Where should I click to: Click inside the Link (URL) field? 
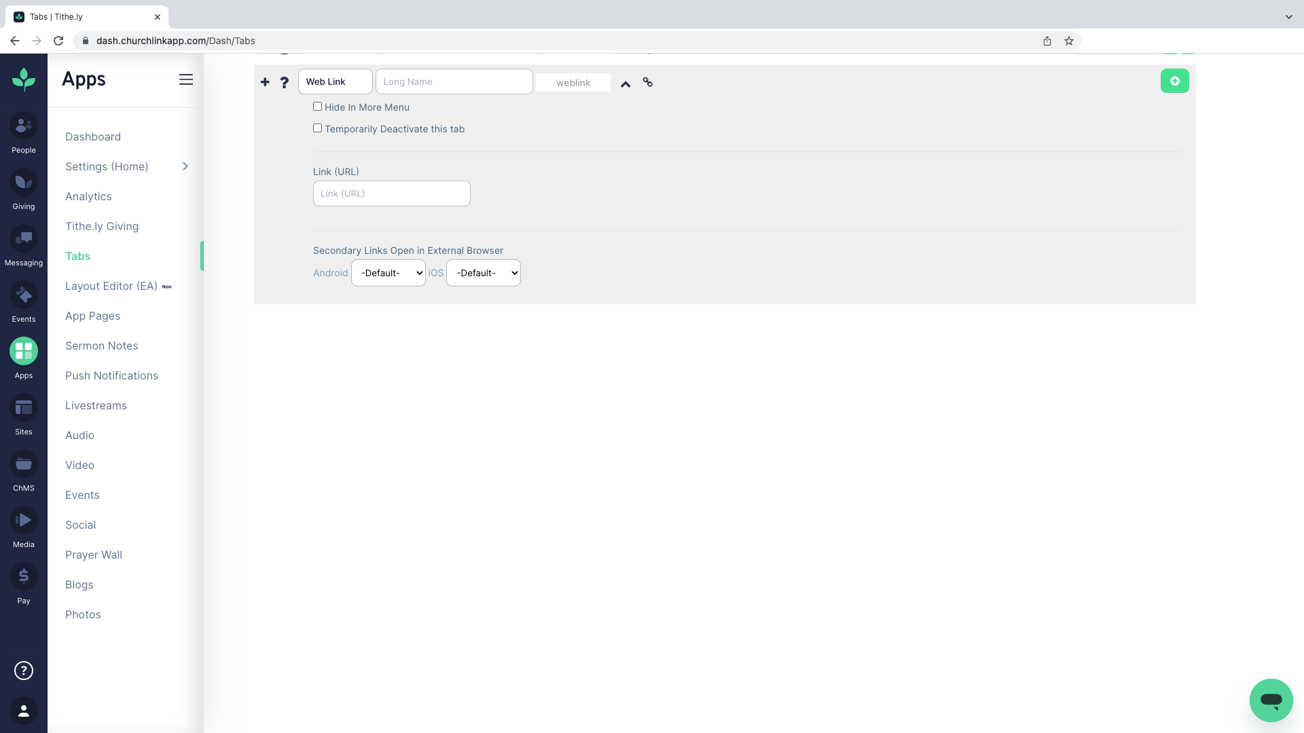pyautogui.click(x=391, y=193)
